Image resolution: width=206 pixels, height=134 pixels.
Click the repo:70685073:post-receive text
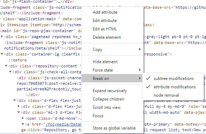(x=49, y=84)
